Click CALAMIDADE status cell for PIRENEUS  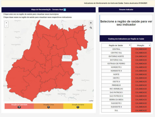(x=141, y=85)
